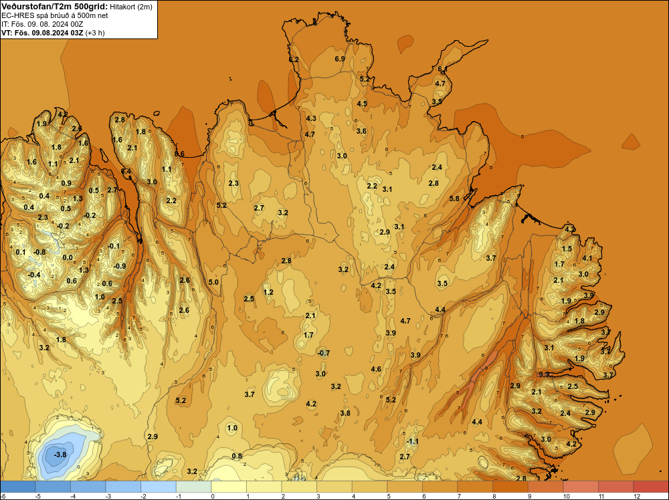The image size is (669, 500).
Task: Select the -1.1 temperature reading
Action: pos(413,441)
